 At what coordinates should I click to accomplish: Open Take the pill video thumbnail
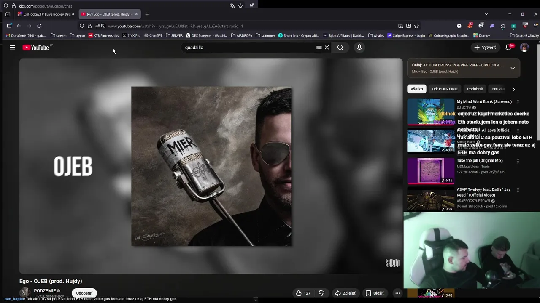pyautogui.click(x=431, y=171)
